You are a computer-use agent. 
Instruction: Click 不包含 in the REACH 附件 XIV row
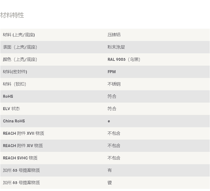click(x=114, y=146)
